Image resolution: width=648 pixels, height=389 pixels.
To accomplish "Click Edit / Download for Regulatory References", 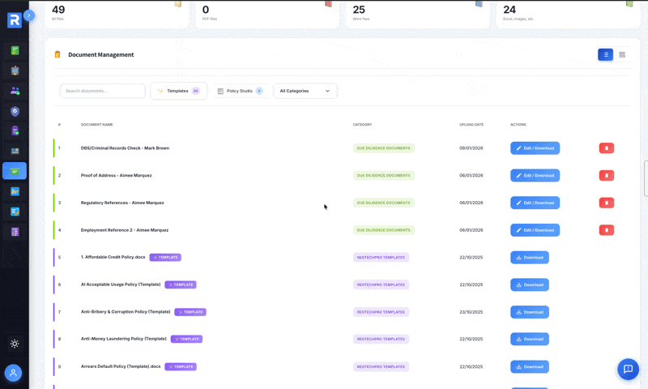I will [x=535, y=203].
